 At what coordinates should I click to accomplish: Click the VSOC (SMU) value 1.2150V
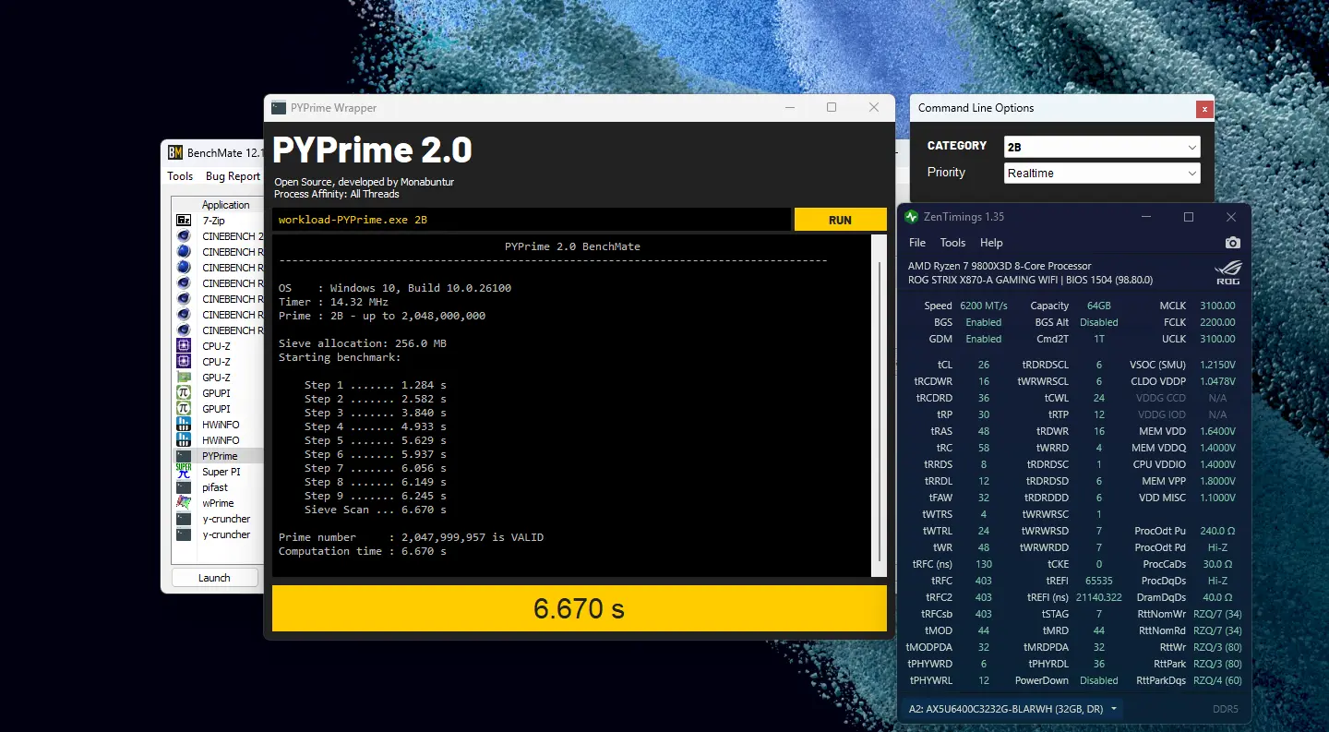(x=1218, y=365)
